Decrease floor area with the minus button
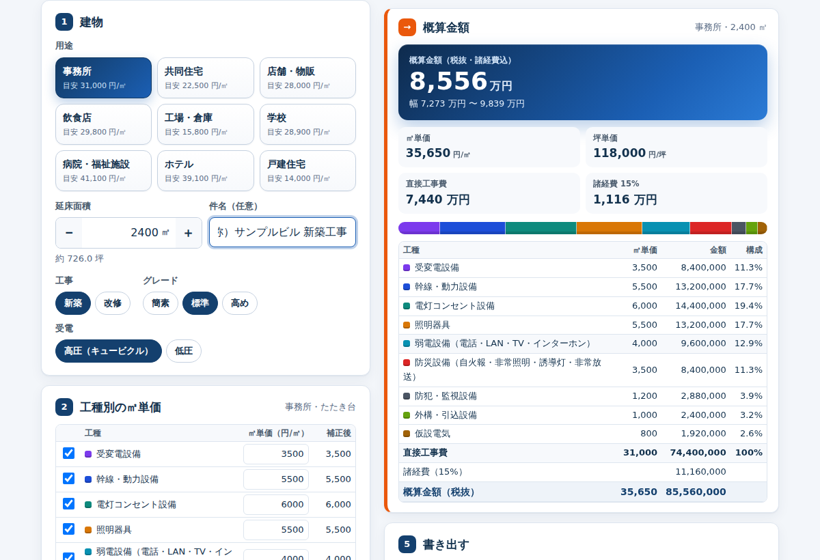 (x=69, y=233)
